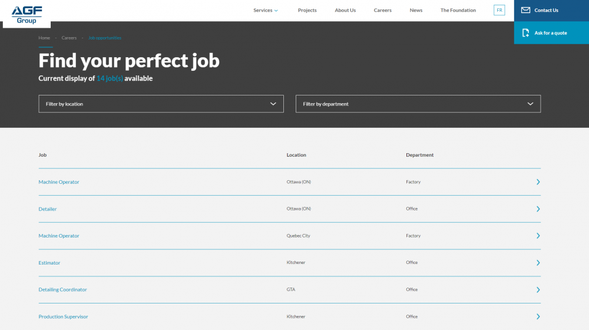Select The Foundation in the navigation bar
This screenshot has height=330, width=589.
point(458,10)
